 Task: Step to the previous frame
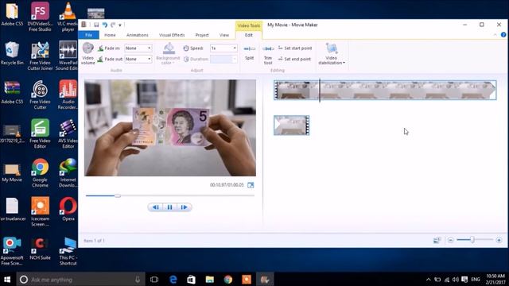(x=156, y=207)
